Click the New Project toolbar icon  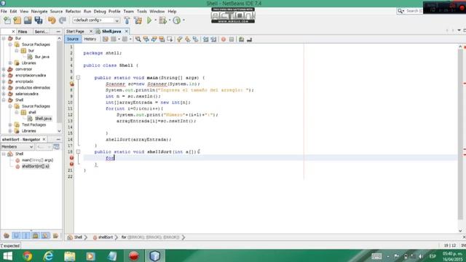(x=17, y=20)
